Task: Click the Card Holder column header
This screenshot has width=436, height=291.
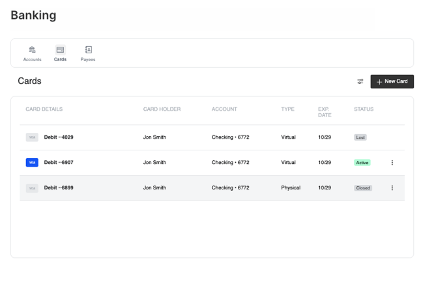Action: click(x=162, y=109)
